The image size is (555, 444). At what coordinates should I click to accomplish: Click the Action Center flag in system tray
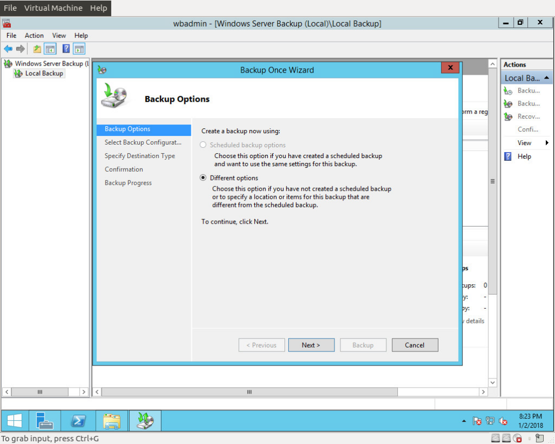pyautogui.click(x=477, y=421)
